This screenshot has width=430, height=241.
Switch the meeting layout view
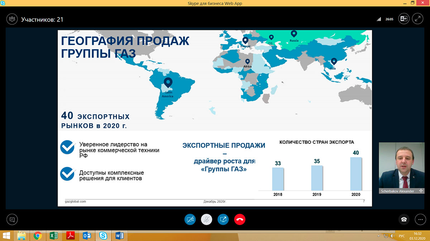(x=404, y=19)
